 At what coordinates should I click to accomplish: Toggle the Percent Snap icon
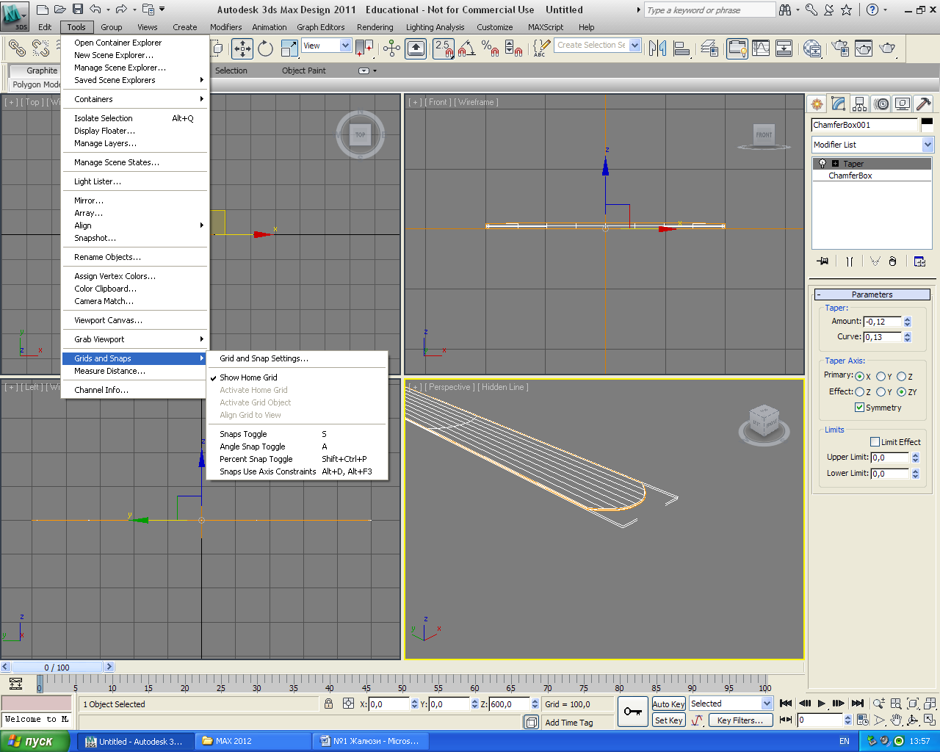(490, 48)
